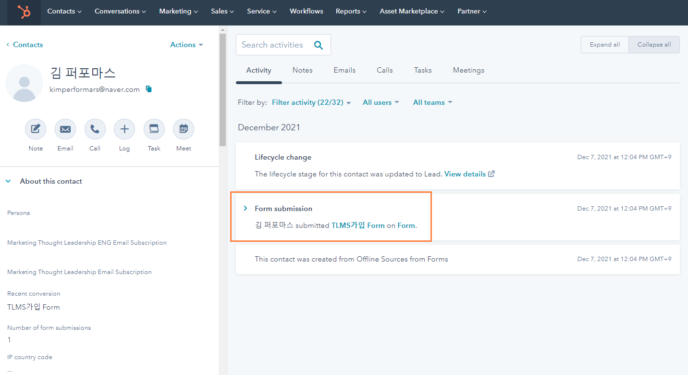Open the Actions dropdown

click(x=187, y=45)
